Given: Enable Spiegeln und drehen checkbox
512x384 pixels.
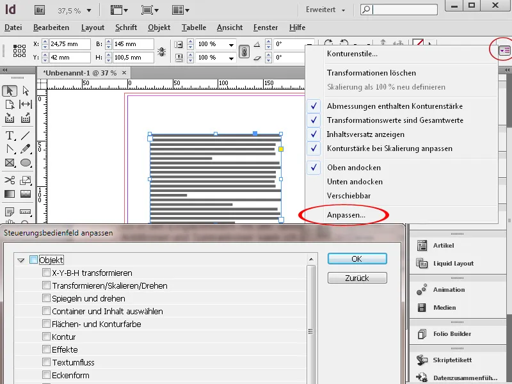Looking at the screenshot, I should tap(46, 298).
